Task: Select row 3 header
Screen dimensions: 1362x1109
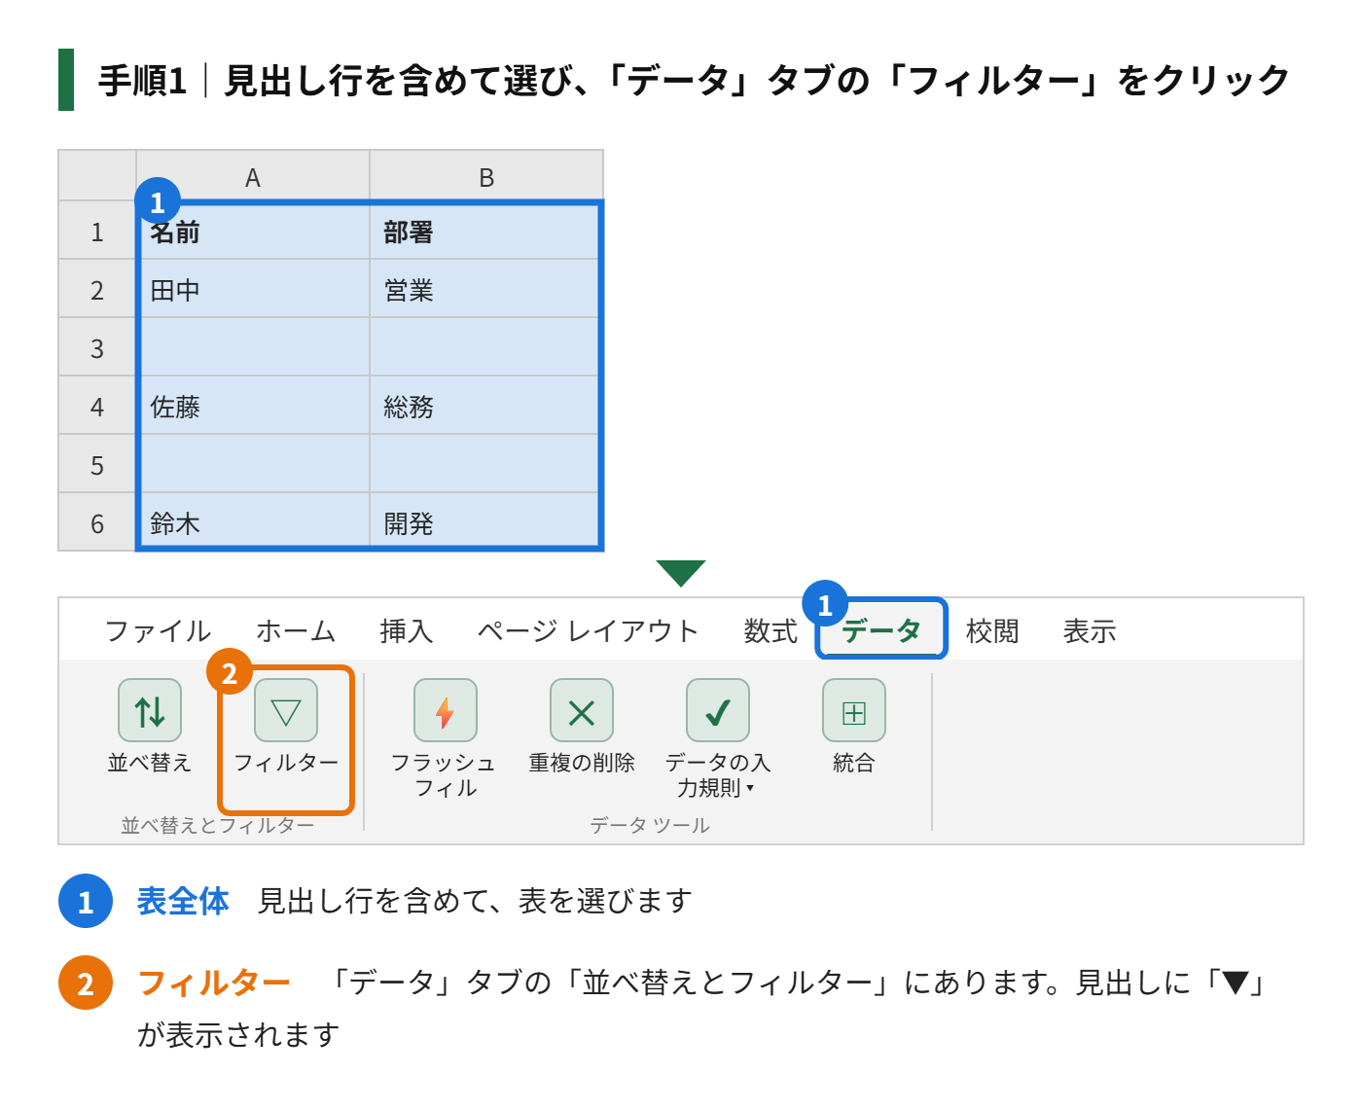Action: point(97,347)
